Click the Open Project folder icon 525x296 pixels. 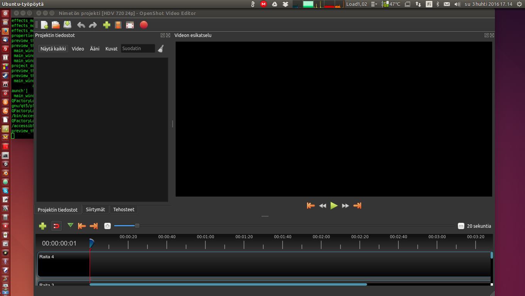[x=56, y=25]
